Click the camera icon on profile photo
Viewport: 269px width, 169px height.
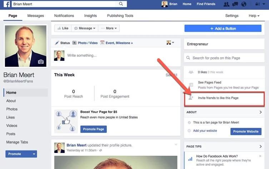pyautogui.click(x=41, y=61)
